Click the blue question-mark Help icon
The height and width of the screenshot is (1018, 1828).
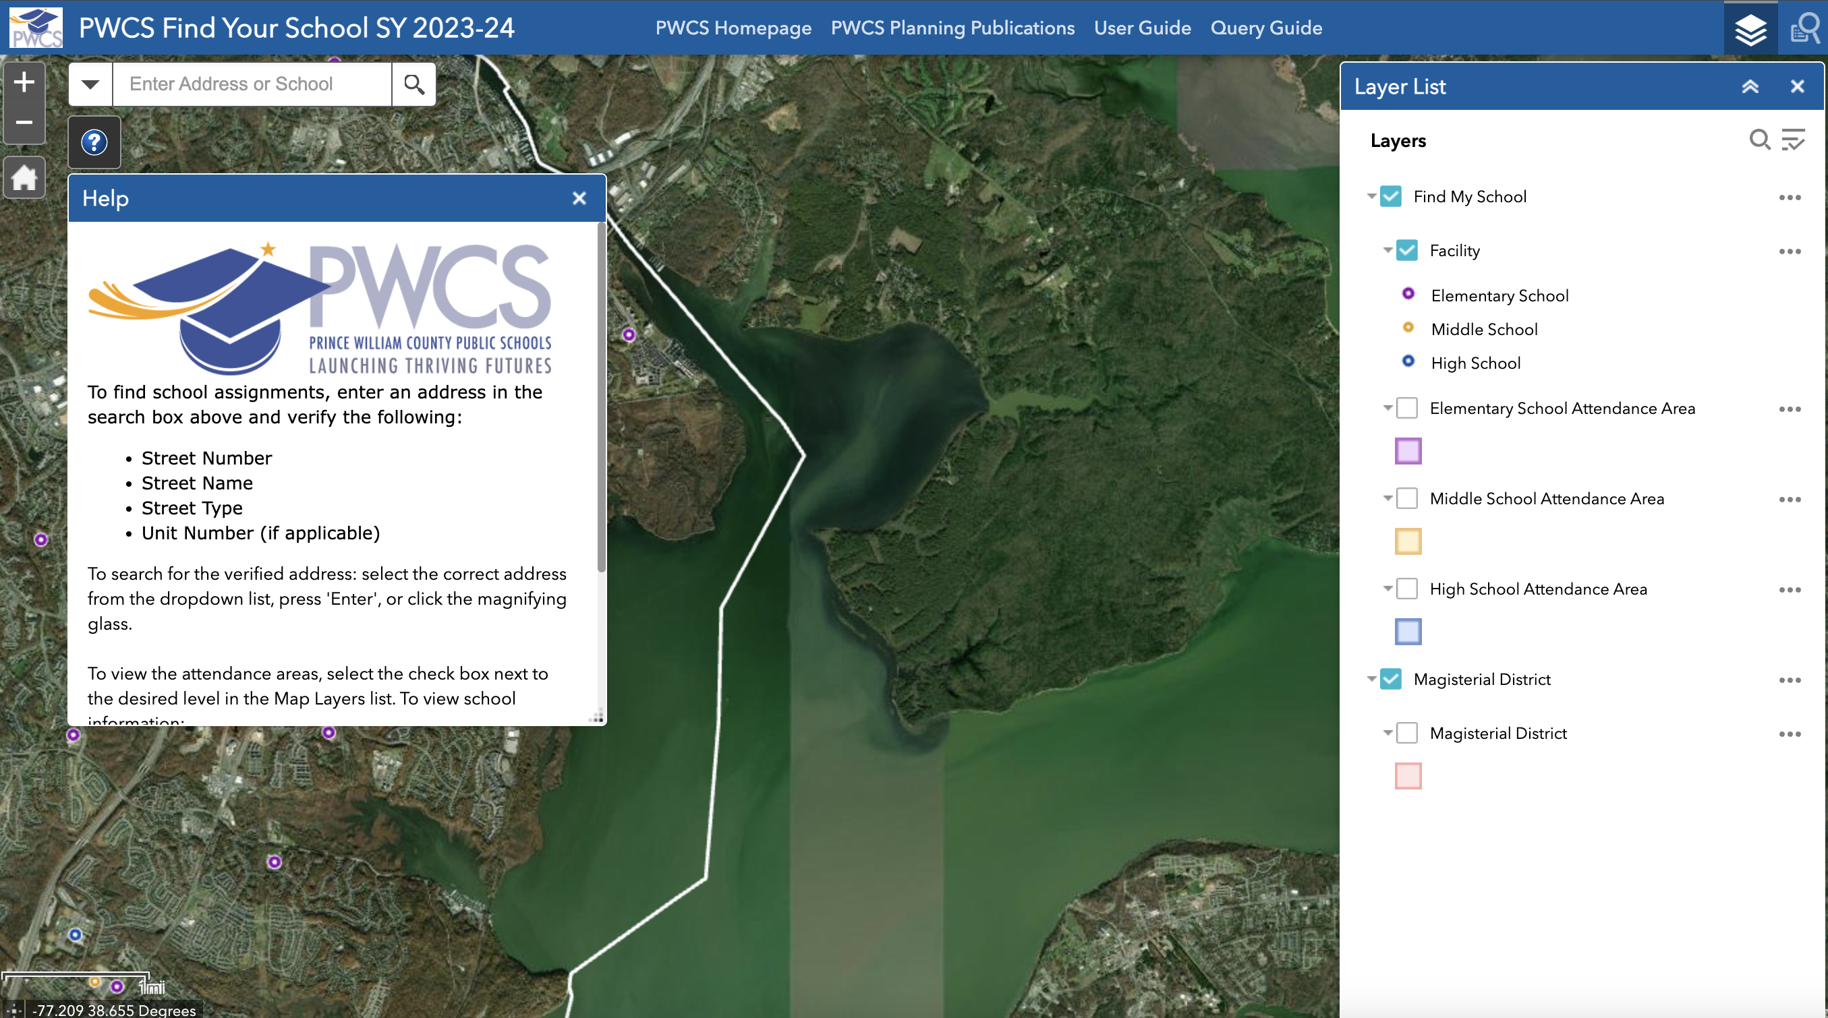click(x=94, y=143)
